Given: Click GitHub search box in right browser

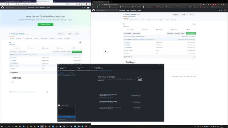Looking at the screenshot, I should click(107, 10).
